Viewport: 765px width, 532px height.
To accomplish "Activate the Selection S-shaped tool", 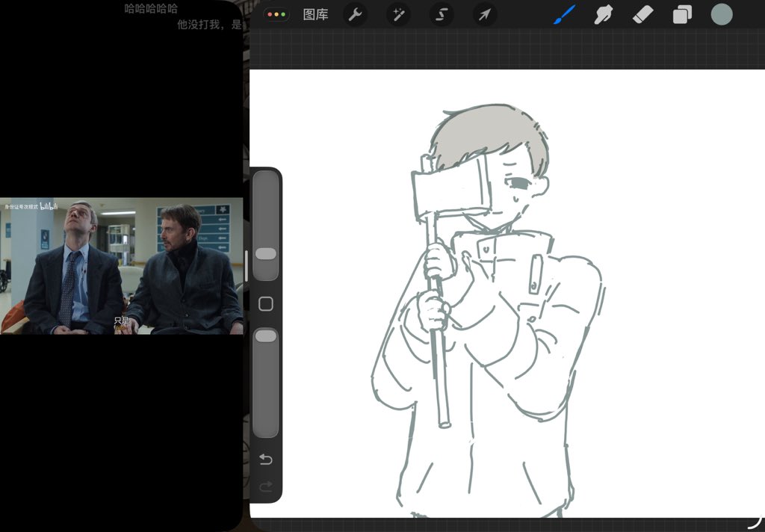I will pos(441,15).
